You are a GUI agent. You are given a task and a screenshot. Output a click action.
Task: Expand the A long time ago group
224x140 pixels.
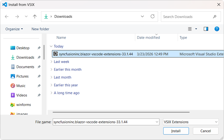(x=51, y=93)
